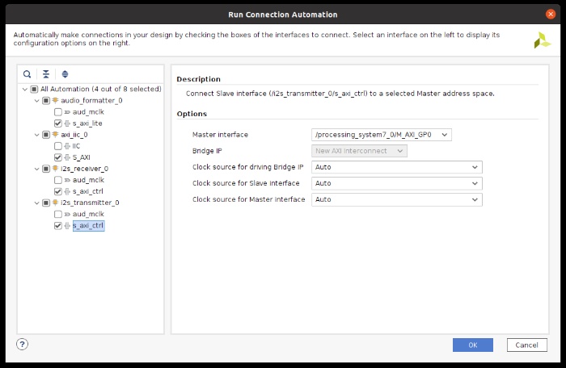The height and width of the screenshot is (368, 566).
Task: Open the help question mark button
Action: pyautogui.click(x=22, y=345)
